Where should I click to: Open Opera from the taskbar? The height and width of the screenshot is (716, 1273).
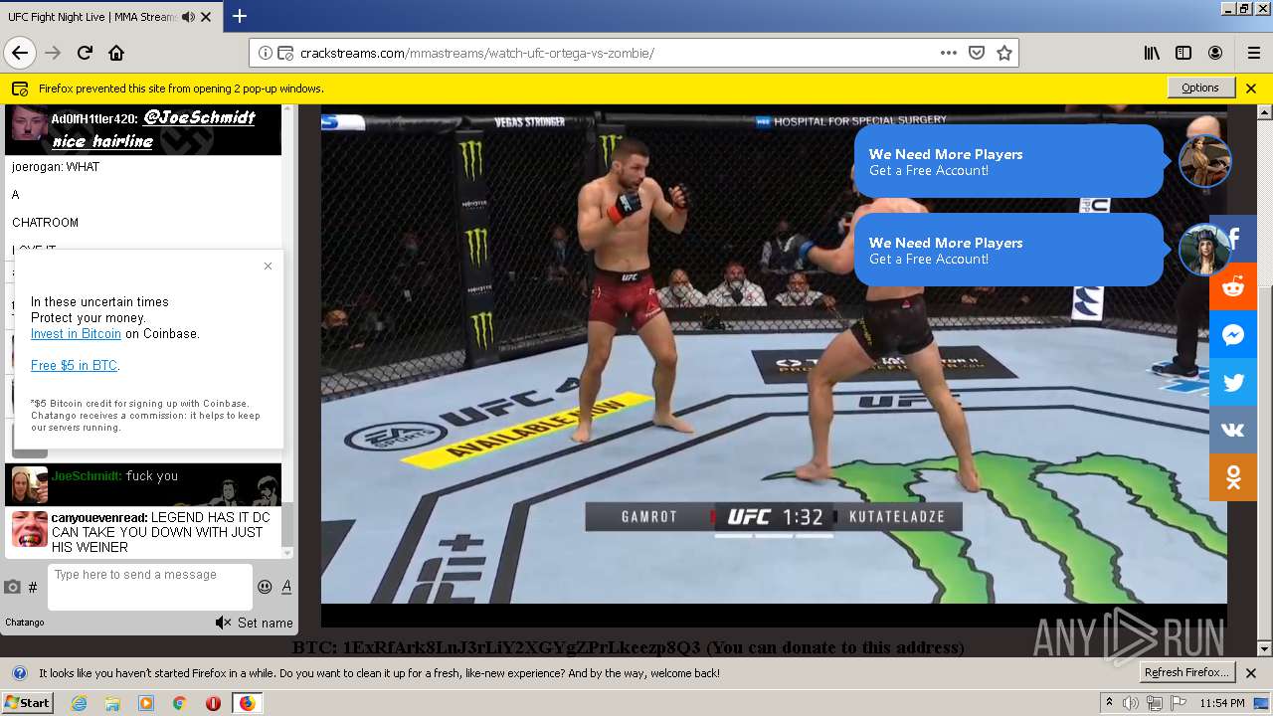[213, 703]
